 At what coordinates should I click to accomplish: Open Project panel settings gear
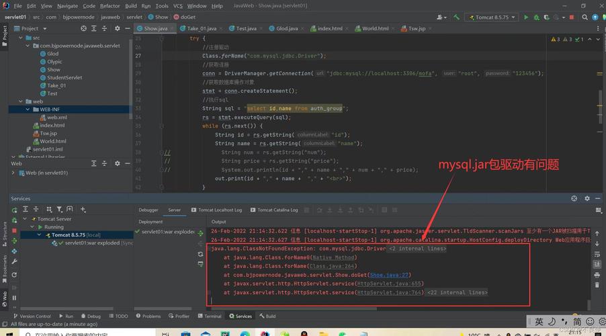[x=117, y=29]
